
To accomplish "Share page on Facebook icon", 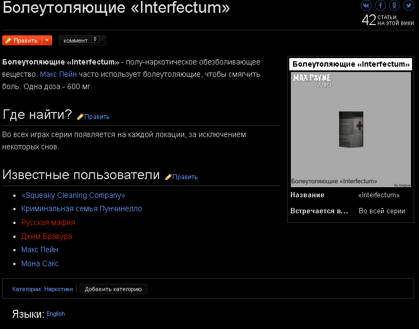I will tap(380, 5).
